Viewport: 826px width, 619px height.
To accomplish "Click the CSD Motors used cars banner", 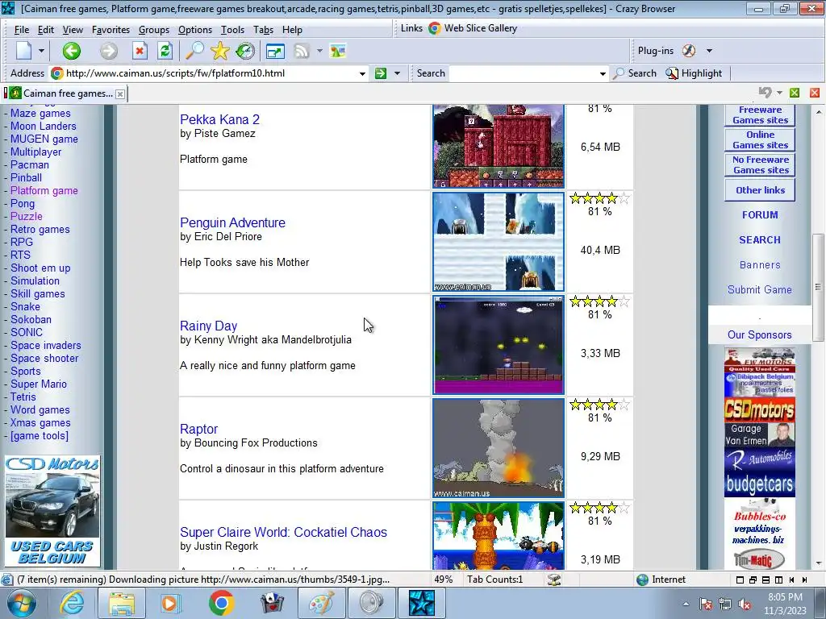I will (x=52, y=511).
